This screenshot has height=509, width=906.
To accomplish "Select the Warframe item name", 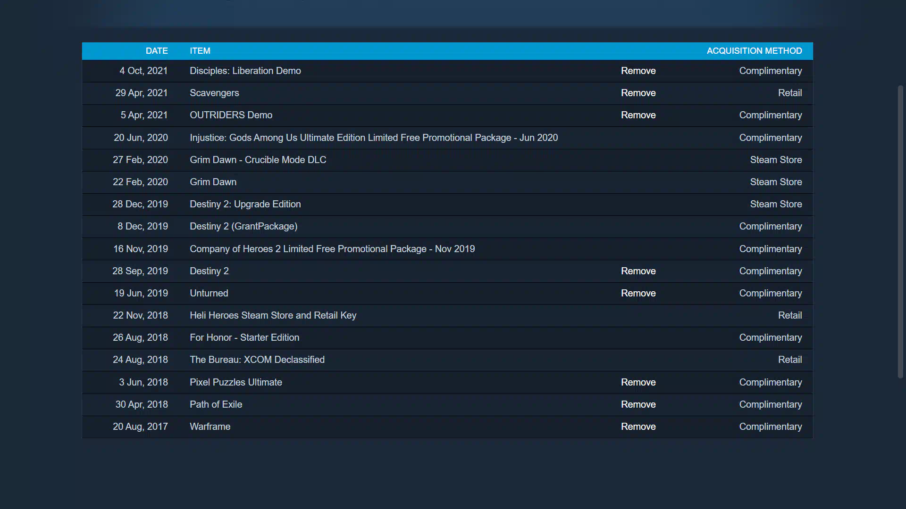I will click(210, 427).
